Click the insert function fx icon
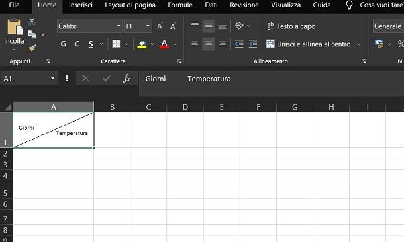Viewport: 404px width, 242px height. [126, 79]
